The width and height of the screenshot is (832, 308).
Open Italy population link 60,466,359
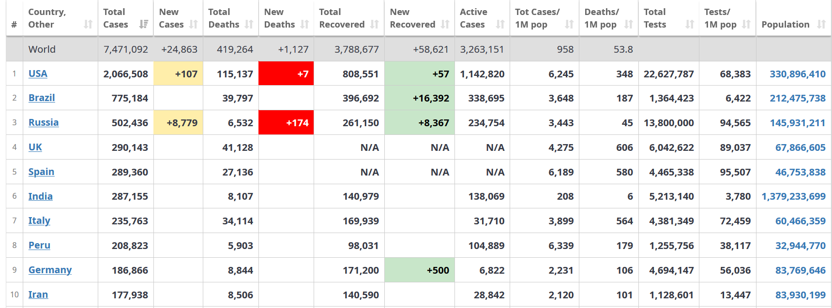[x=801, y=221]
